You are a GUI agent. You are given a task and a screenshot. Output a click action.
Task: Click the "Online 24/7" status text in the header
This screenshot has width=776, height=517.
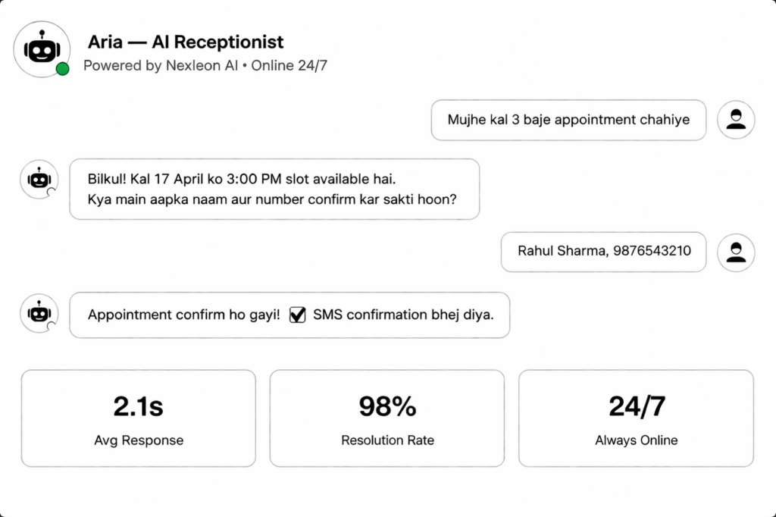tap(289, 66)
